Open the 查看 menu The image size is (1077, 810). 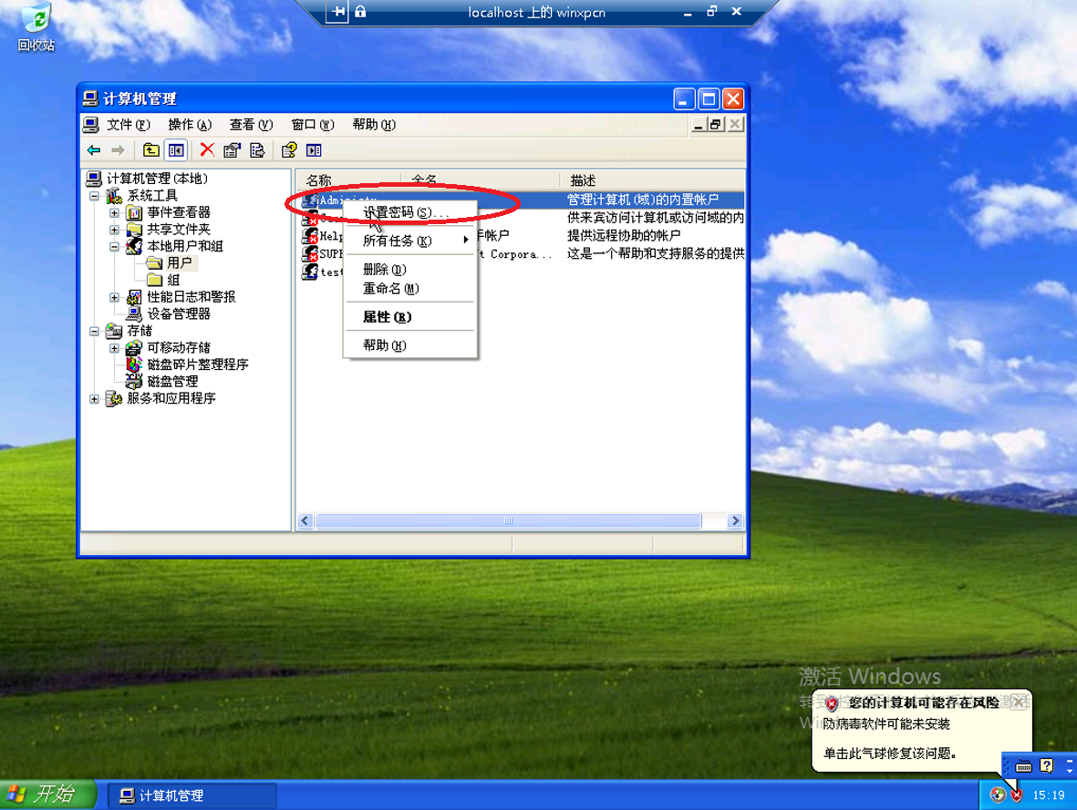(251, 125)
